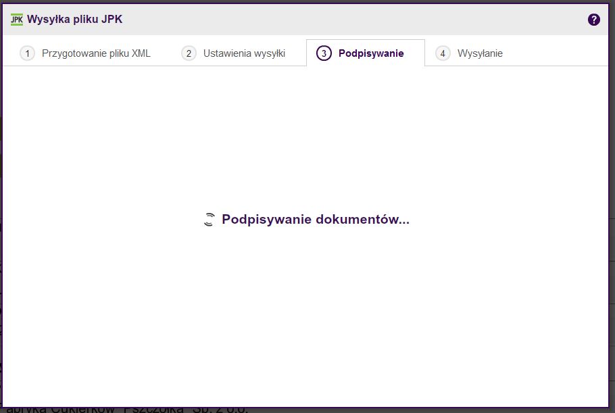Click the Podpisywanie dokumentów status text
The image size is (615, 413).
[315, 220]
